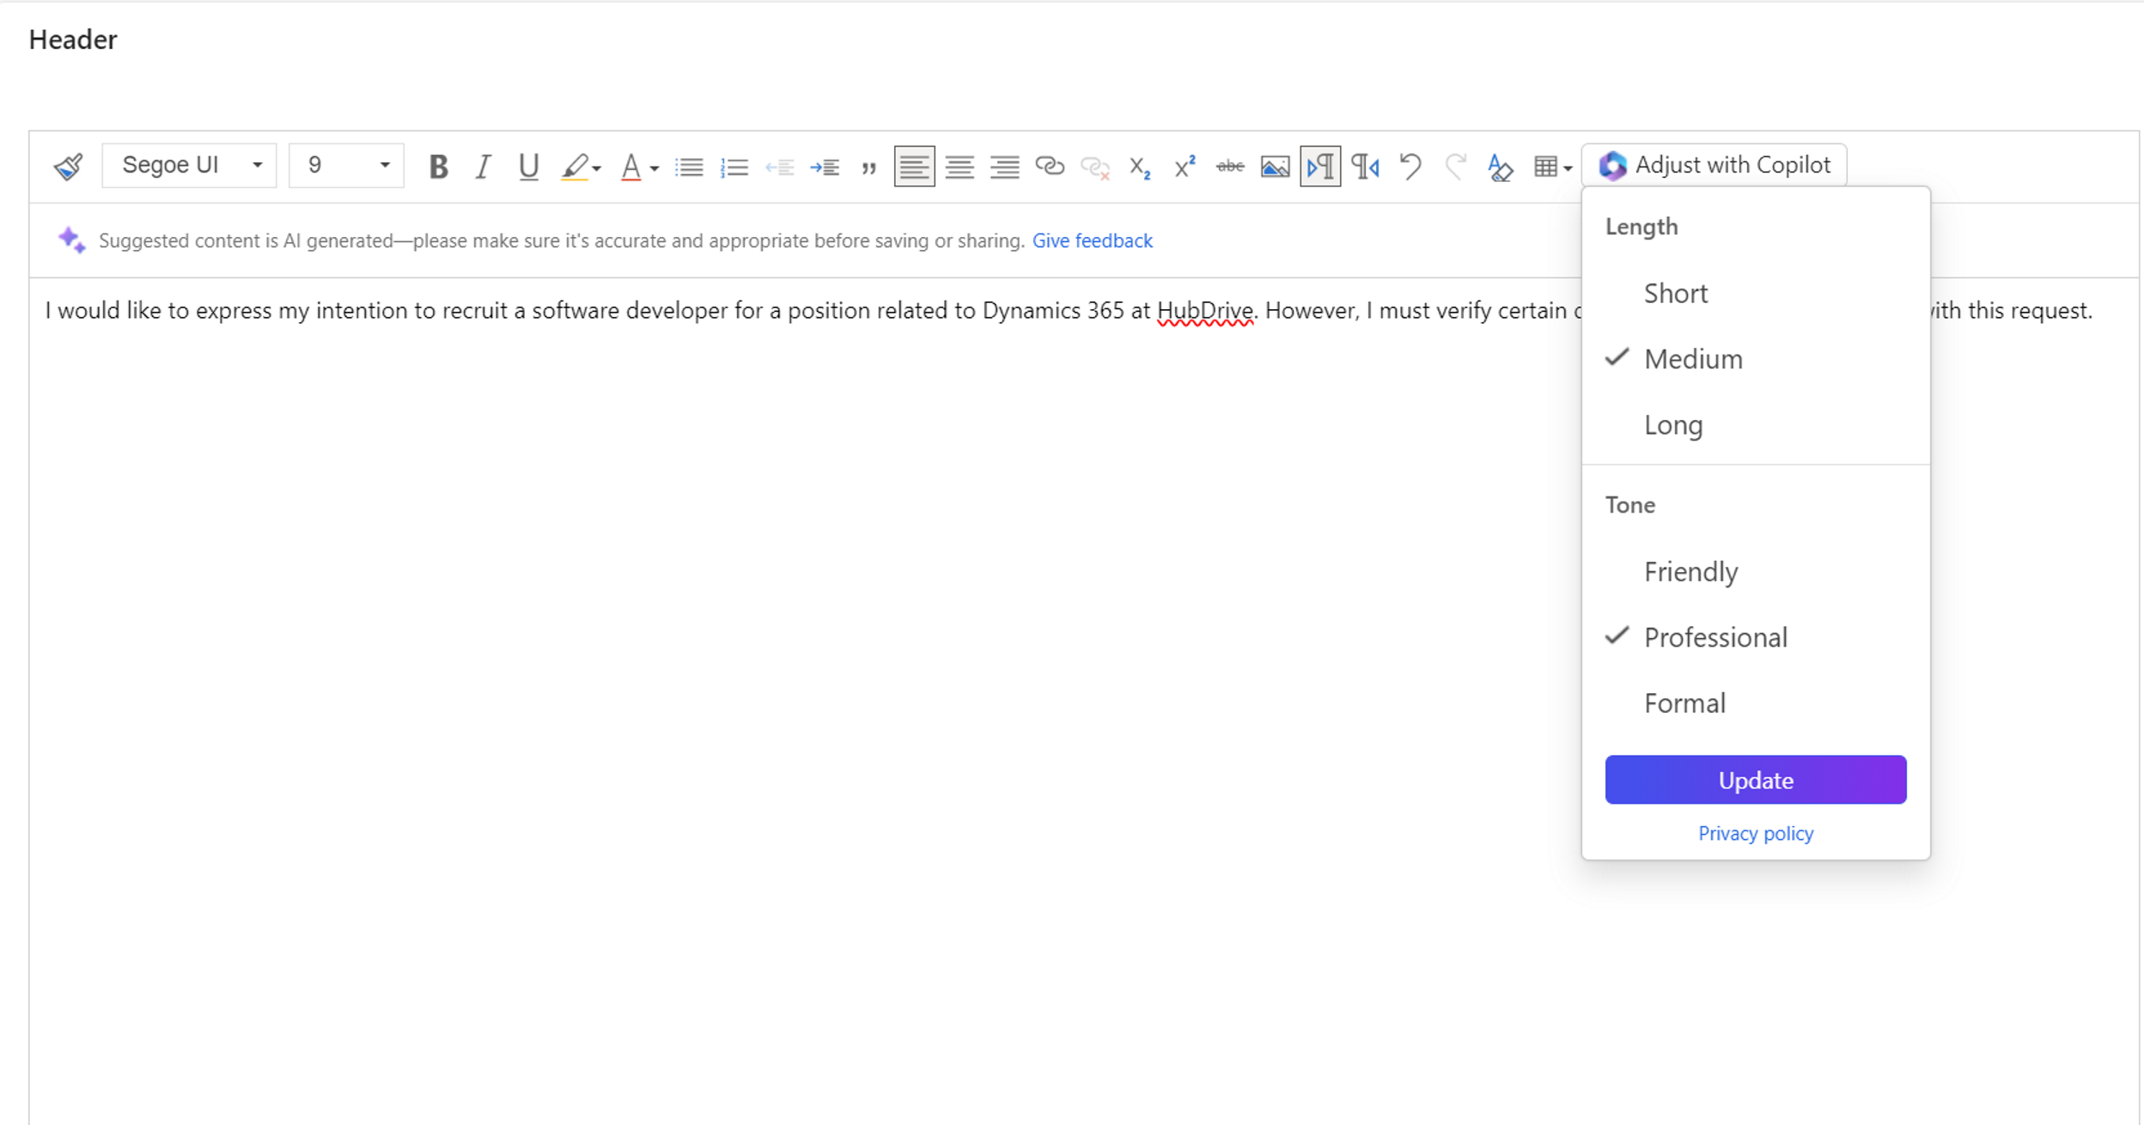The height and width of the screenshot is (1125, 2144).
Task: Select Long length option
Action: pyautogui.click(x=1756, y=424)
